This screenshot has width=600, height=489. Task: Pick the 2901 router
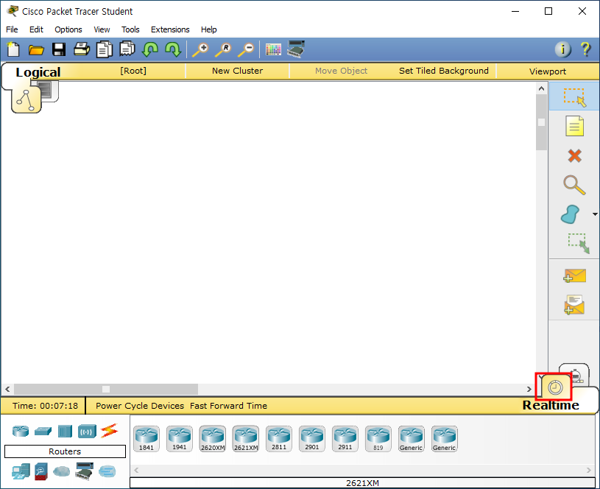click(312, 439)
